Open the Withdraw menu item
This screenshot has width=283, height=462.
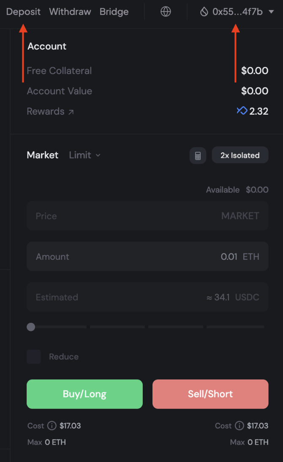70,12
